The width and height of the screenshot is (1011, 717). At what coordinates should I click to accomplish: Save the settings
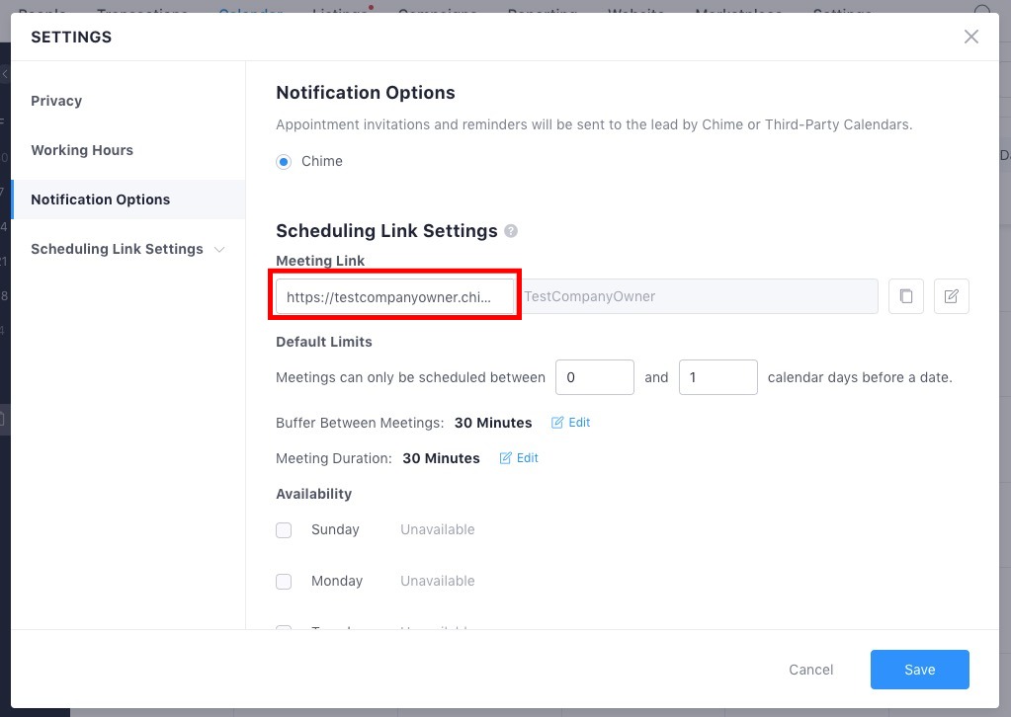coord(919,670)
